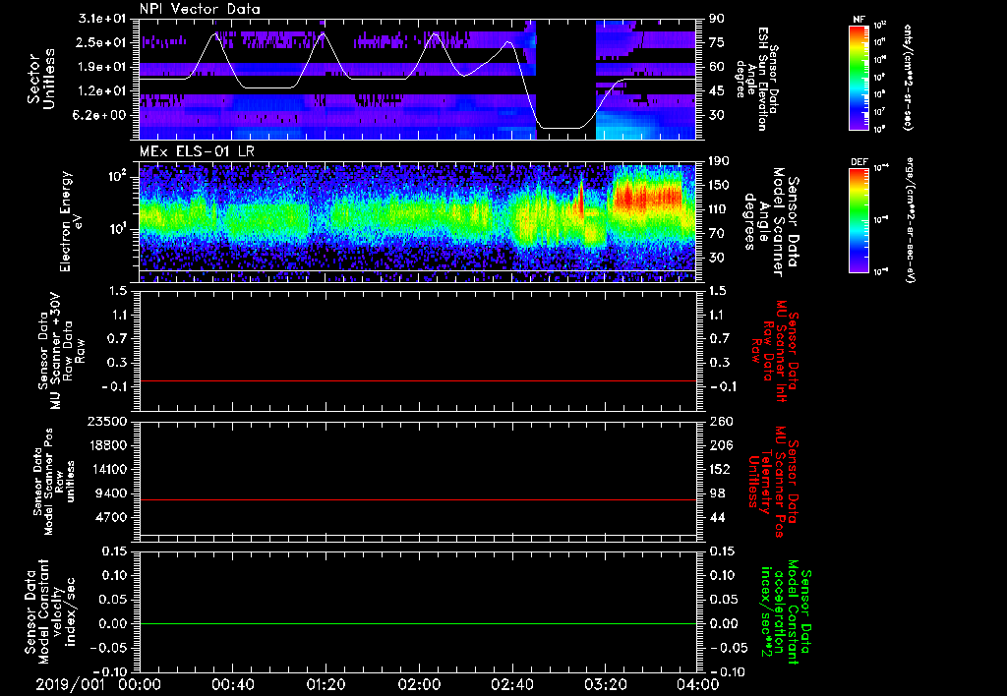The width and height of the screenshot is (1007, 696).
Task: Click the intense red region in ELS spectrogram
Action: (x=647, y=195)
